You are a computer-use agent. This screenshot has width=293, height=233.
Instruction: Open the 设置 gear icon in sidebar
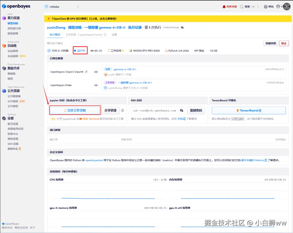tap(4, 118)
